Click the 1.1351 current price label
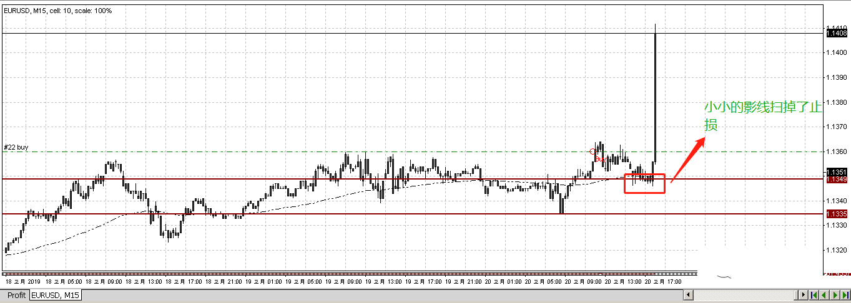Image resolution: width=851 pixels, height=303 pixels. point(836,171)
